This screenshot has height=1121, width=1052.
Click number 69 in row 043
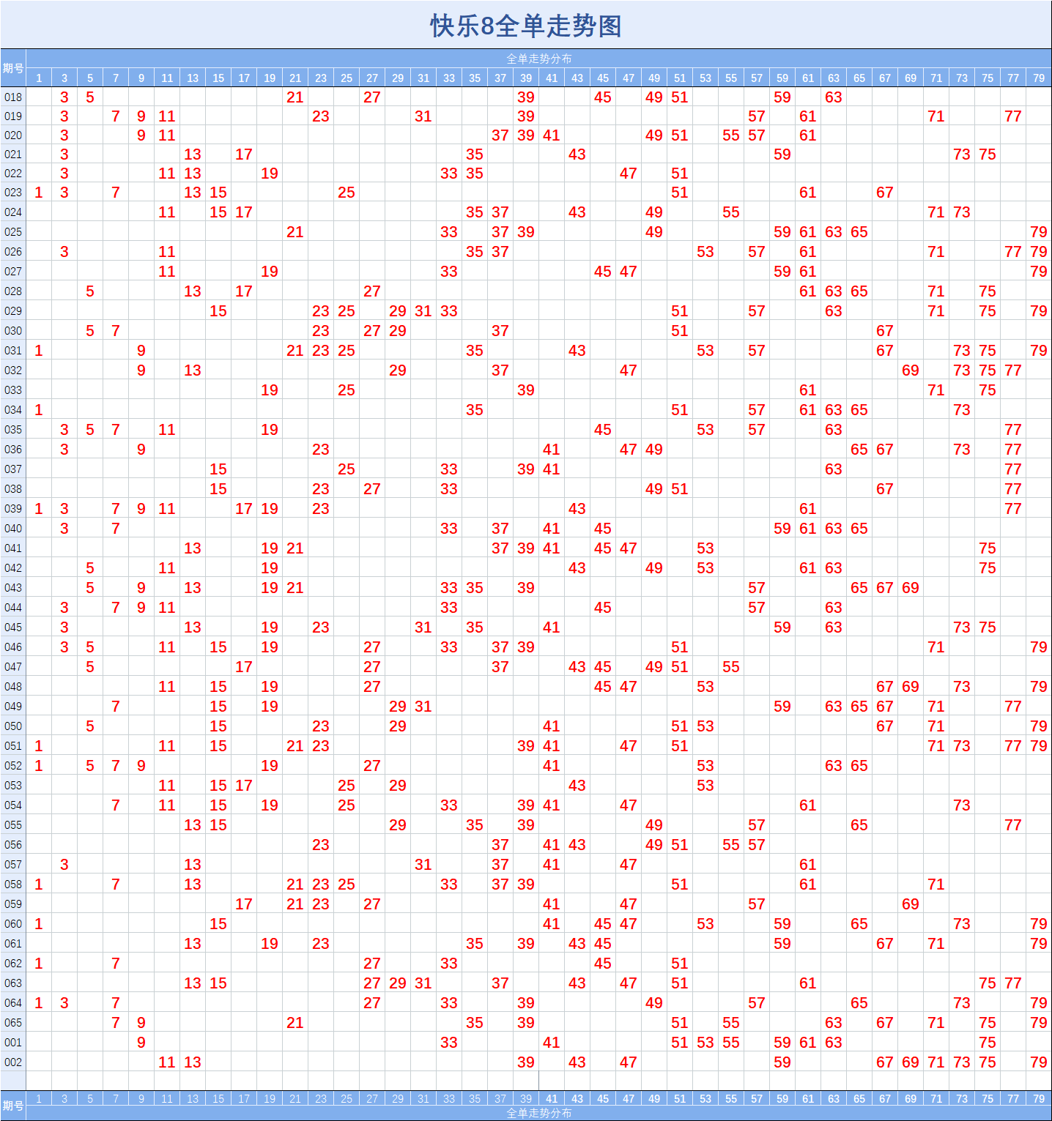(x=911, y=587)
